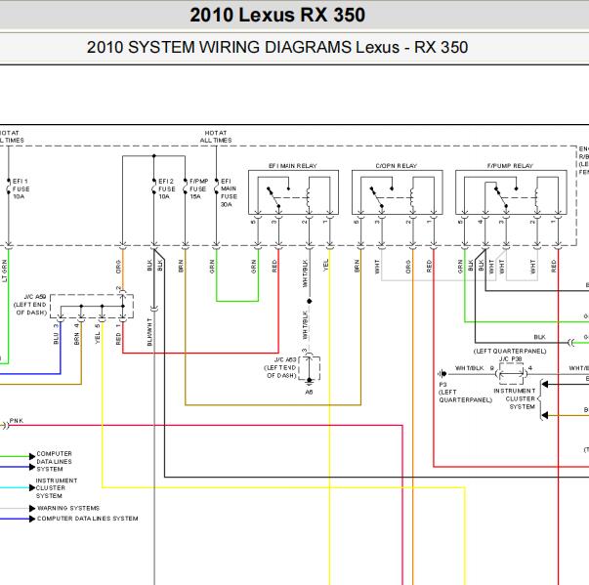
Task: Select the "EFI 2 FUSE 10A" label
Action: coord(167,188)
